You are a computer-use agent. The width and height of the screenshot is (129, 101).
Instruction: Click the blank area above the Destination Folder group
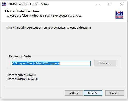point(64,42)
